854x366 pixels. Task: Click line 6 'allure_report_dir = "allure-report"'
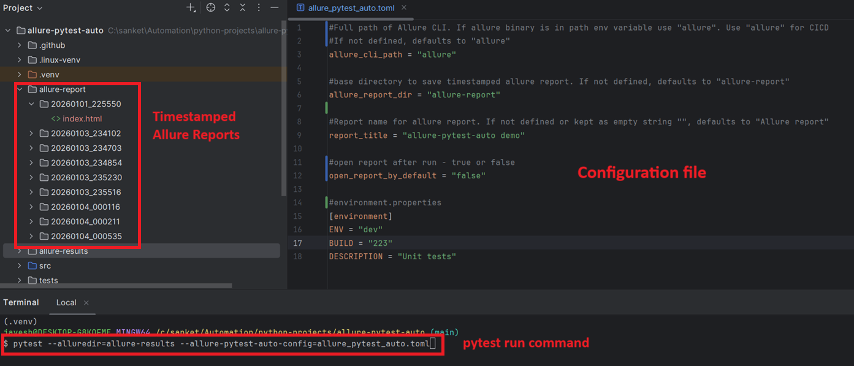point(414,95)
